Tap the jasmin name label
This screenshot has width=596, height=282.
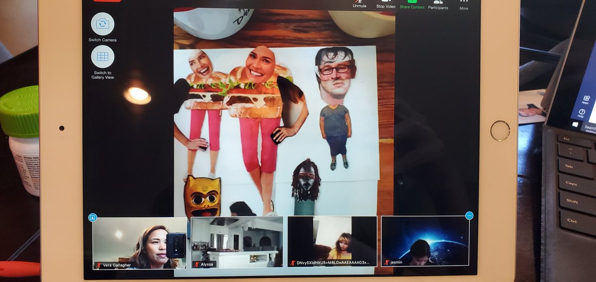(397, 262)
